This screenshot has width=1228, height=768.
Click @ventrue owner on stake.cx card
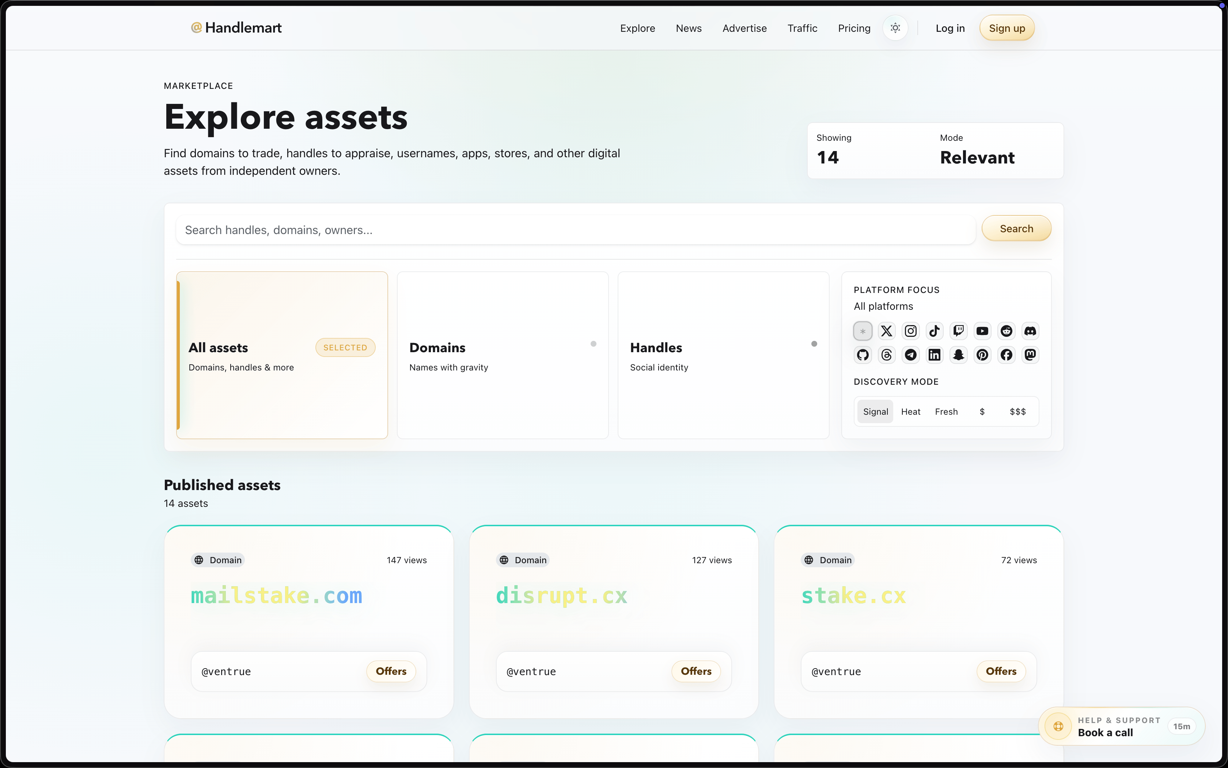click(x=836, y=671)
